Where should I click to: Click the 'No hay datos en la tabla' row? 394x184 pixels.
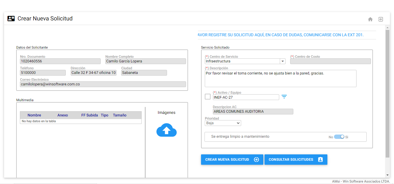pos(81,121)
